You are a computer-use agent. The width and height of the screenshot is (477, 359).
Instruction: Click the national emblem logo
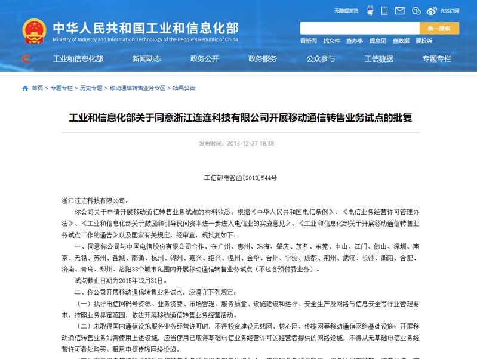click(34, 31)
